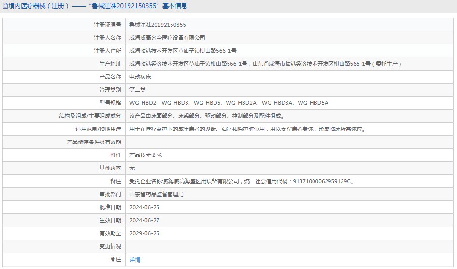Select effective date 2024-06-27

(x=144, y=221)
